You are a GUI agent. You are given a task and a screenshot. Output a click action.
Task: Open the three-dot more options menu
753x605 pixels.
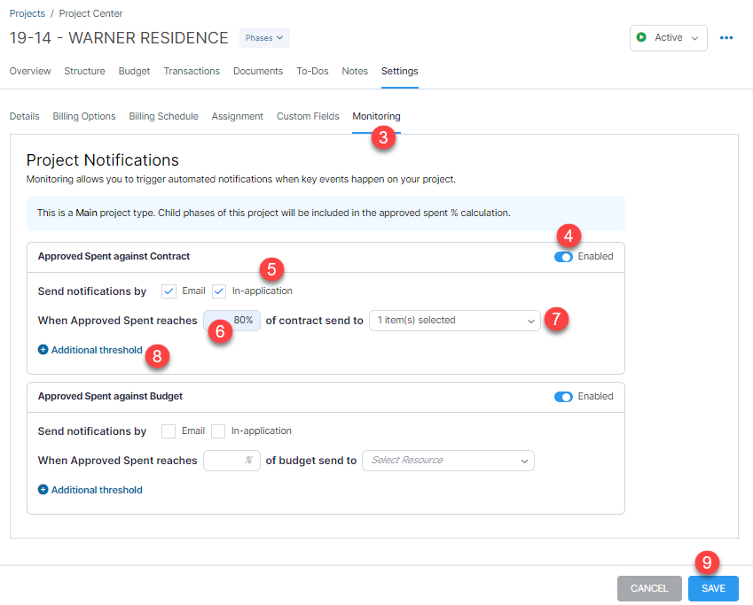click(726, 38)
